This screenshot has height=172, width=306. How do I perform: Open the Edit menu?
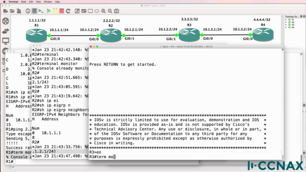pyautogui.click(x=31, y=2)
